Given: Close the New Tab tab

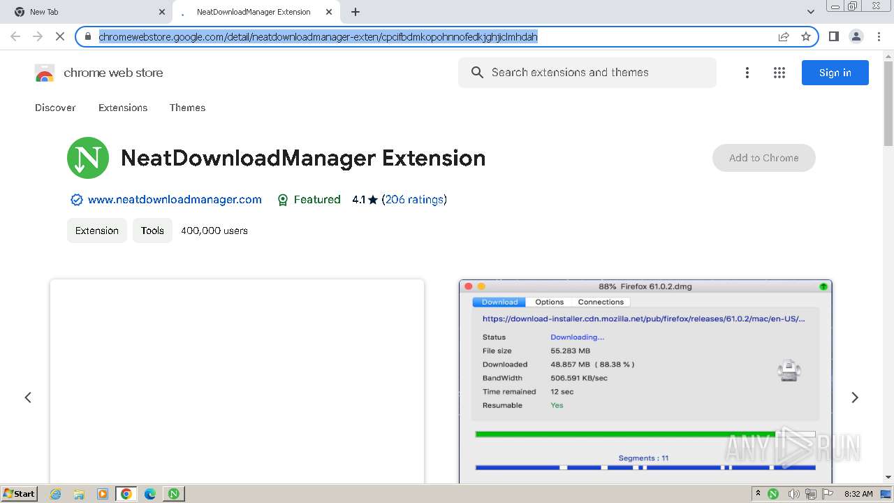Looking at the screenshot, I should [x=162, y=12].
